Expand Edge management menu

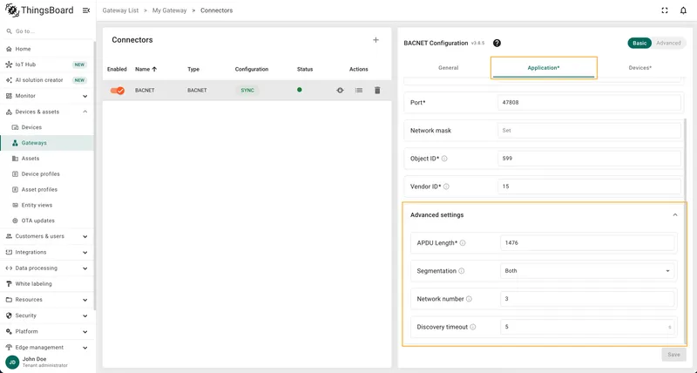[x=47, y=347]
